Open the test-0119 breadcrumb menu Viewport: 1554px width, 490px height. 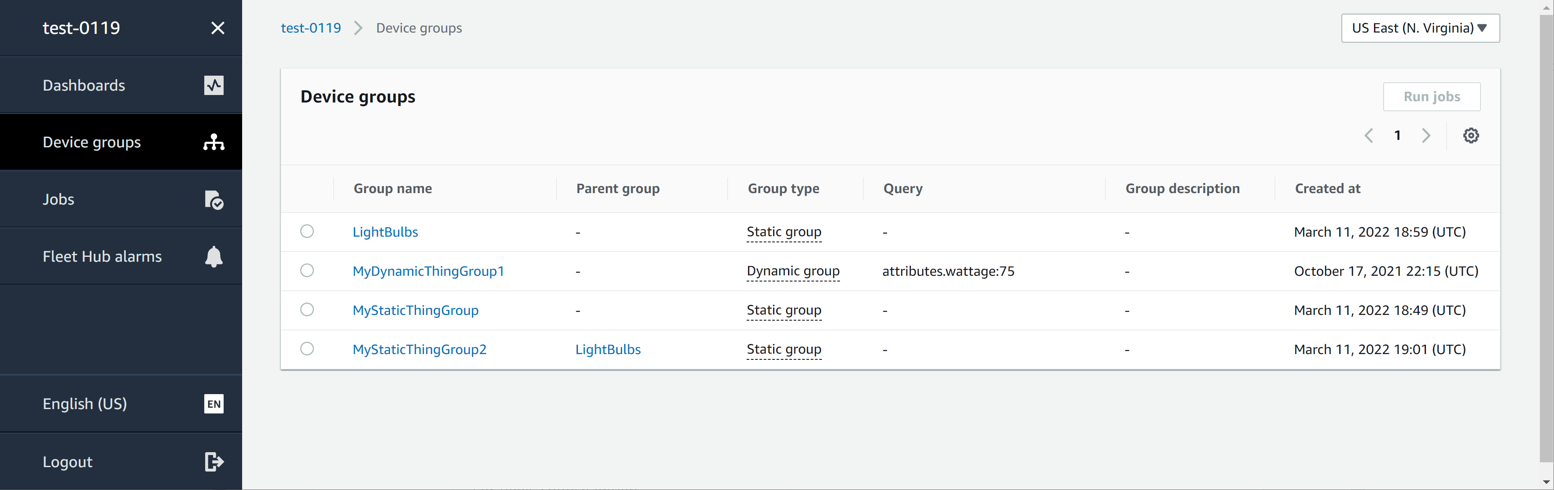(310, 28)
